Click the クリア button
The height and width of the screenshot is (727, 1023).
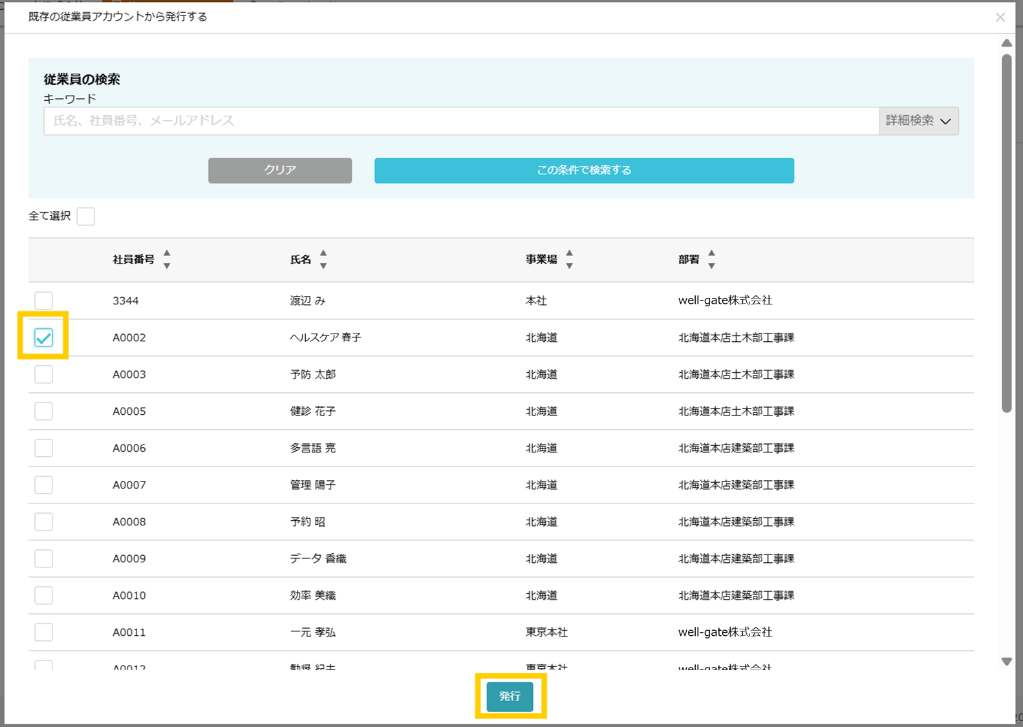pos(280,170)
